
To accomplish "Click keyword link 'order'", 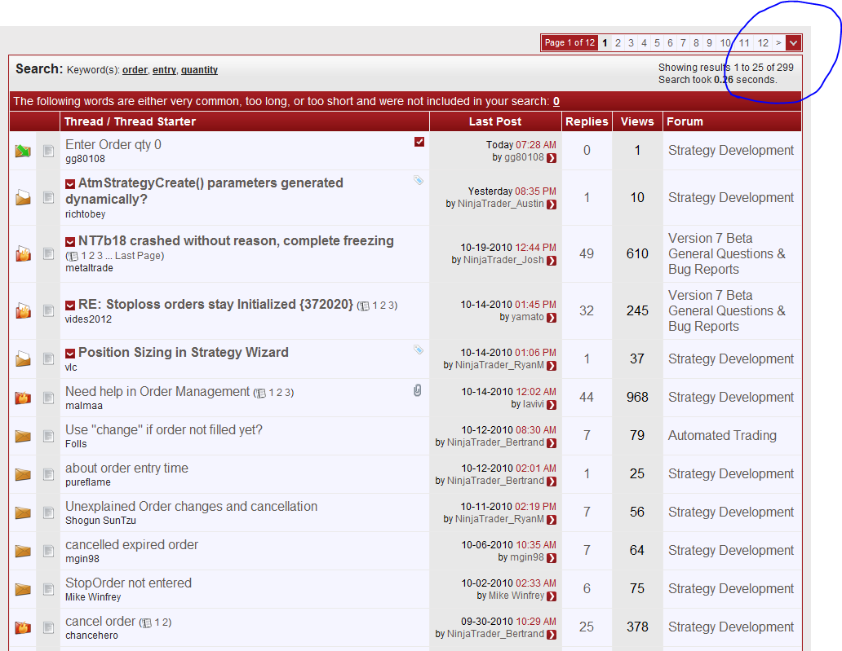I will (135, 70).
